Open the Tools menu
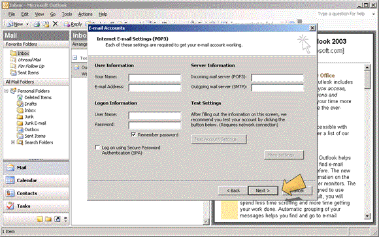The height and width of the screenshot is (237, 379). [67, 14]
